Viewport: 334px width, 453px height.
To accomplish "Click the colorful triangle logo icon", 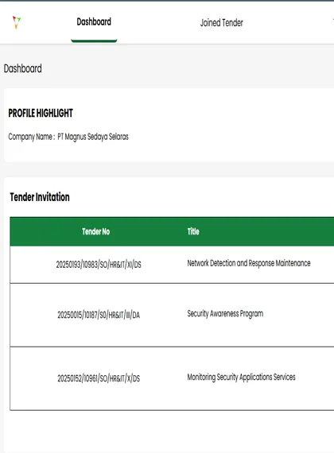I will (x=17, y=22).
